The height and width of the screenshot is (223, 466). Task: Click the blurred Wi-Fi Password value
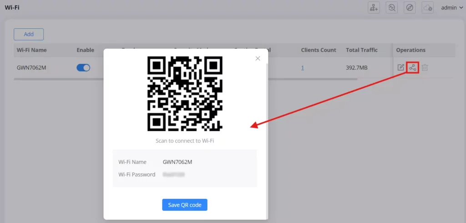click(x=174, y=174)
